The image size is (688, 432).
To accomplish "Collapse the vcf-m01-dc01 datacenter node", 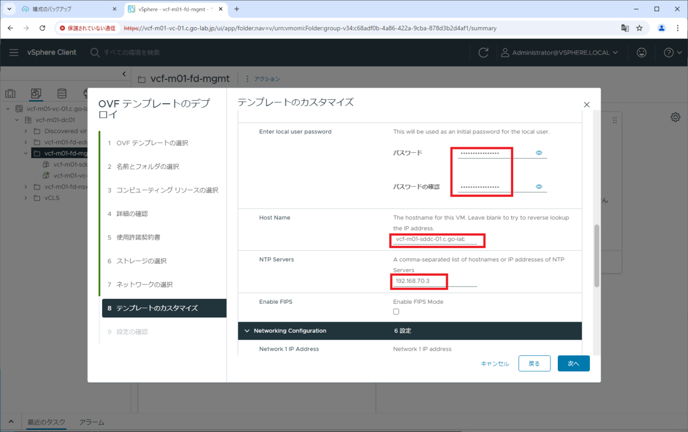I will [17, 120].
